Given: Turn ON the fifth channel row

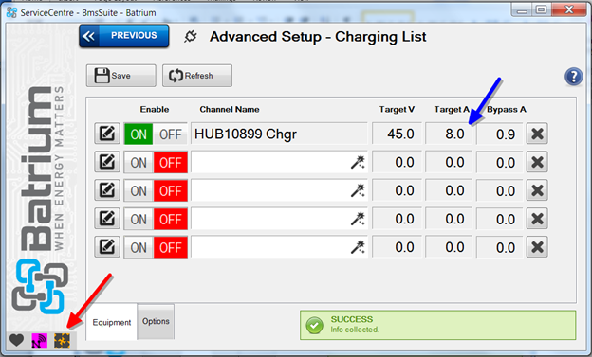Looking at the screenshot, I should tap(139, 248).
